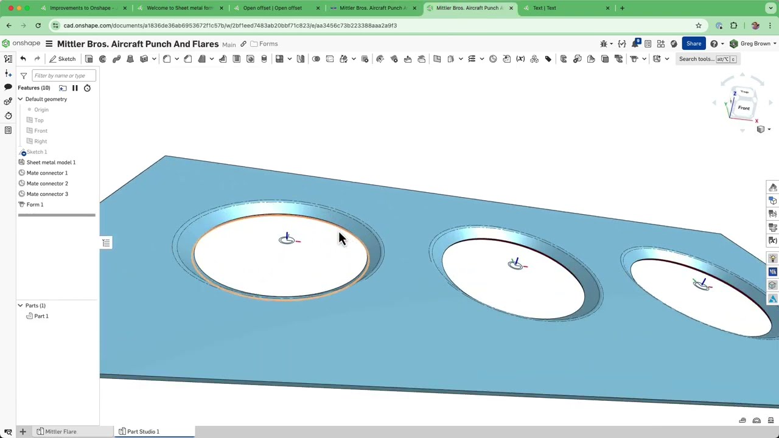Click the Search tools box

coord(707,59)
